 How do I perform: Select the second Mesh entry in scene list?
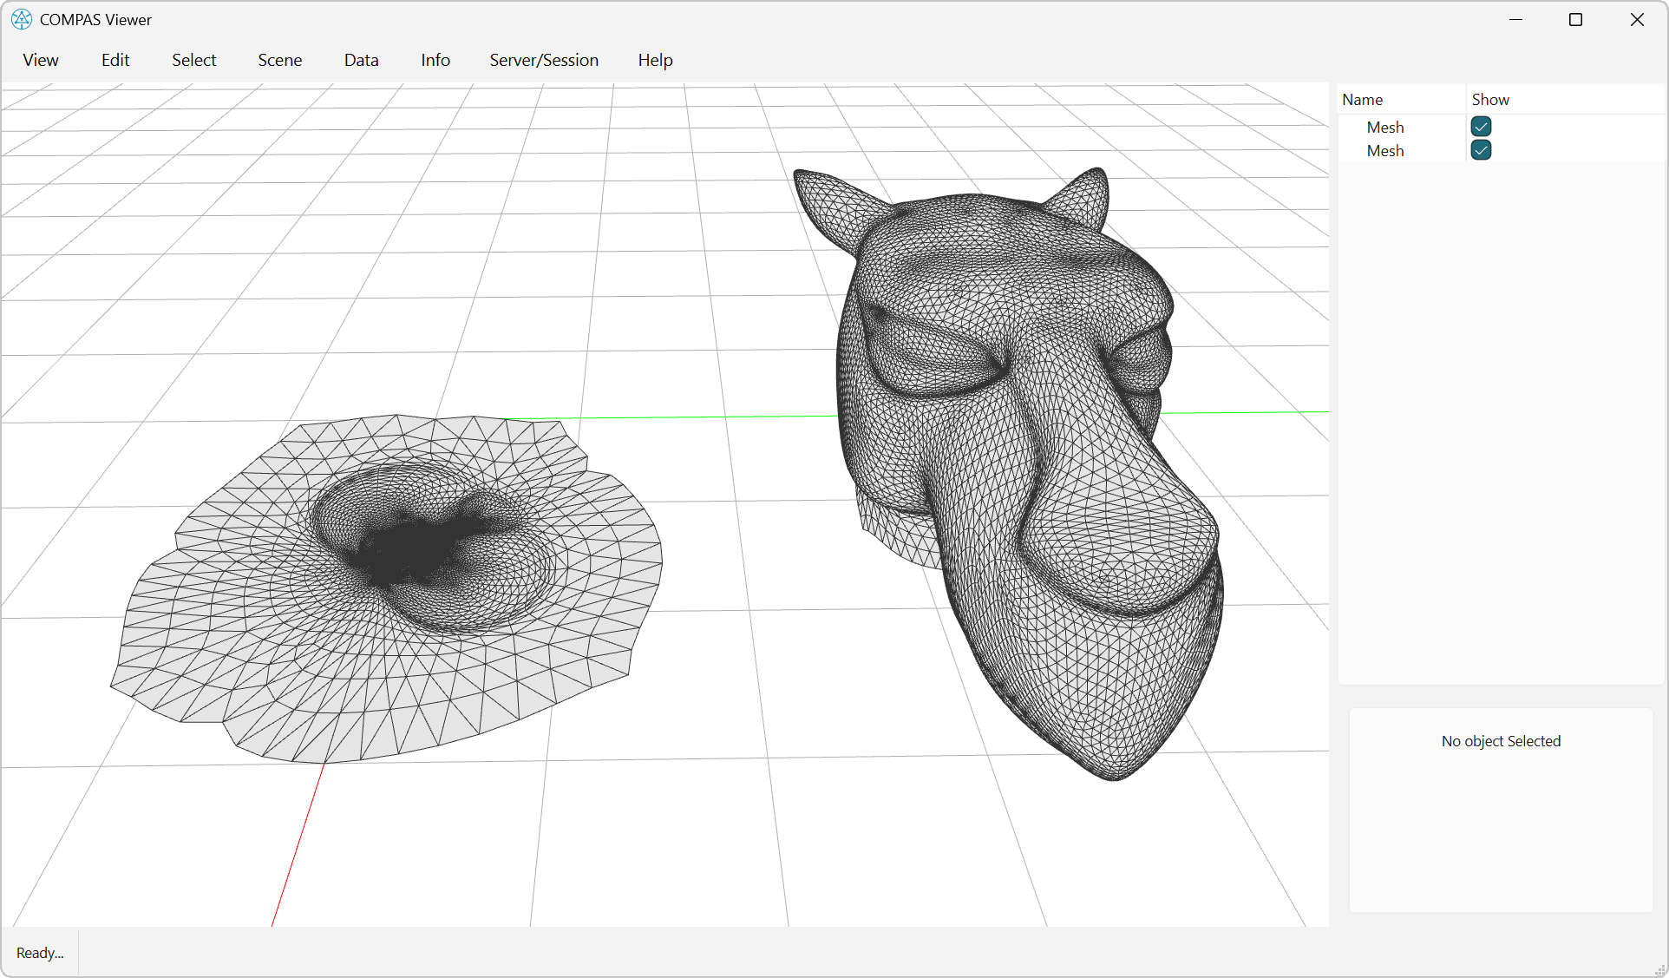pos(1385,150)
